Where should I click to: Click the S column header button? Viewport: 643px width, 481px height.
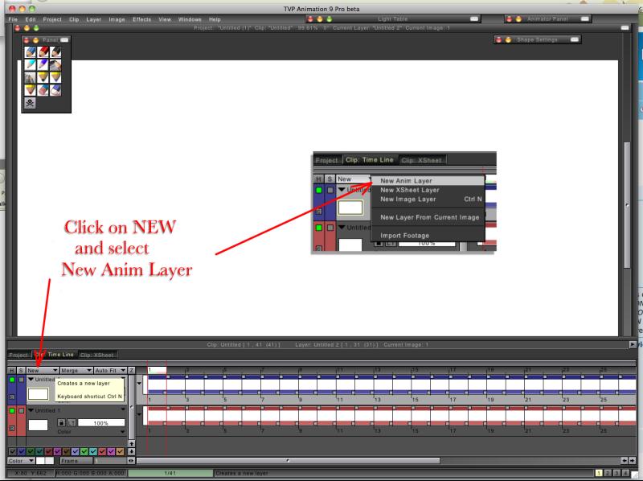tap(21, 370)
